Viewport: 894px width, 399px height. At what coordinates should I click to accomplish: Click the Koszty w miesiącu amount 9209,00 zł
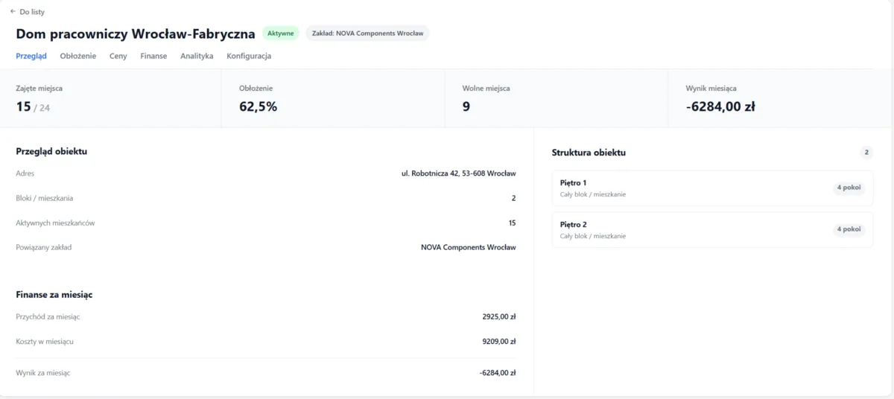499,341
